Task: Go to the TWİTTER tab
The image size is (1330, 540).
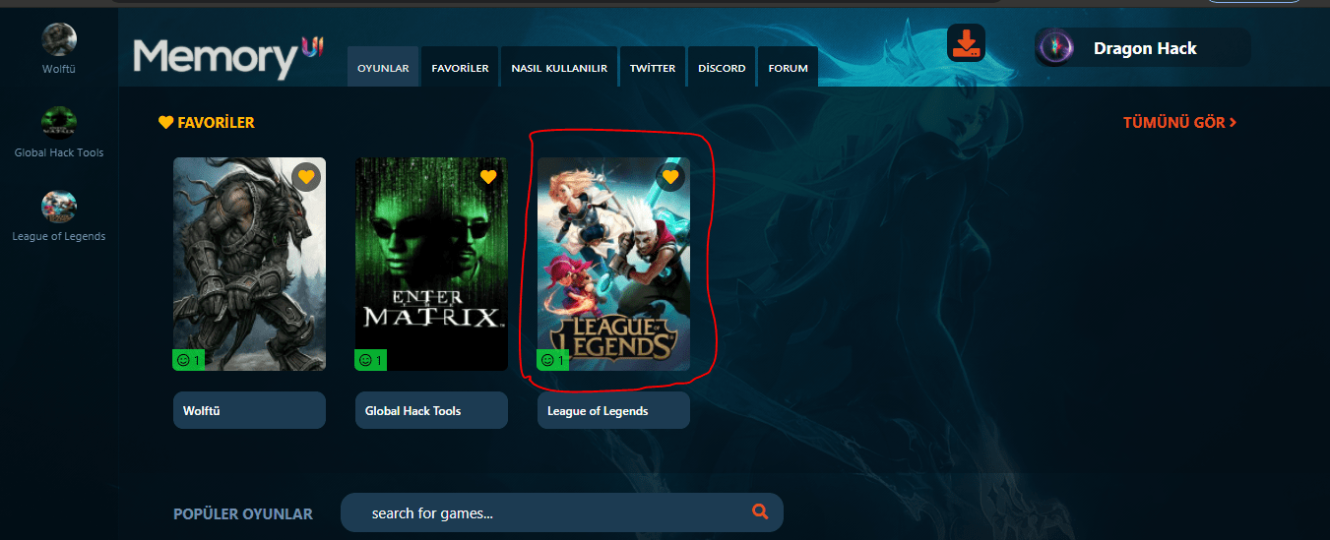Action: click(653, 67)
